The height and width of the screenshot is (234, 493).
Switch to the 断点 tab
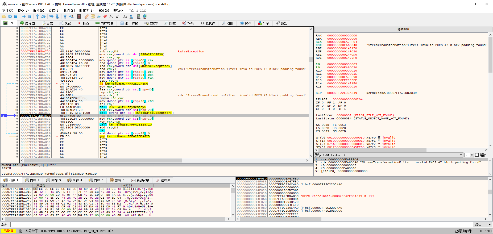point(83,23)
